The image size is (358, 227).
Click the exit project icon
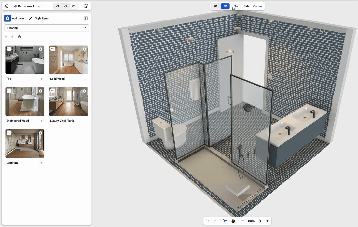7,6
